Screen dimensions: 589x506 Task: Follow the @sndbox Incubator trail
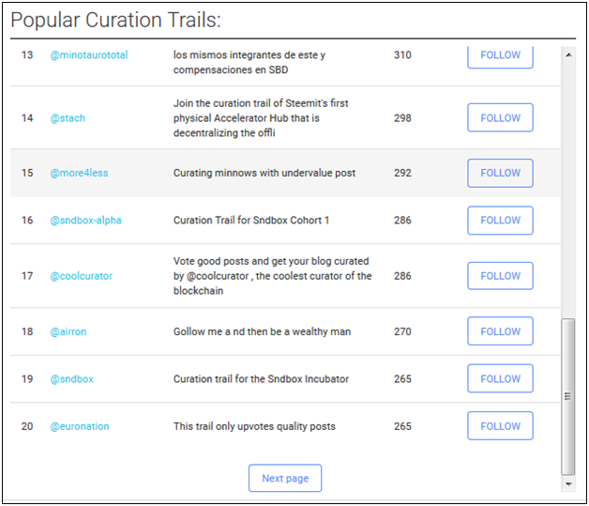(x=500, y=379)
